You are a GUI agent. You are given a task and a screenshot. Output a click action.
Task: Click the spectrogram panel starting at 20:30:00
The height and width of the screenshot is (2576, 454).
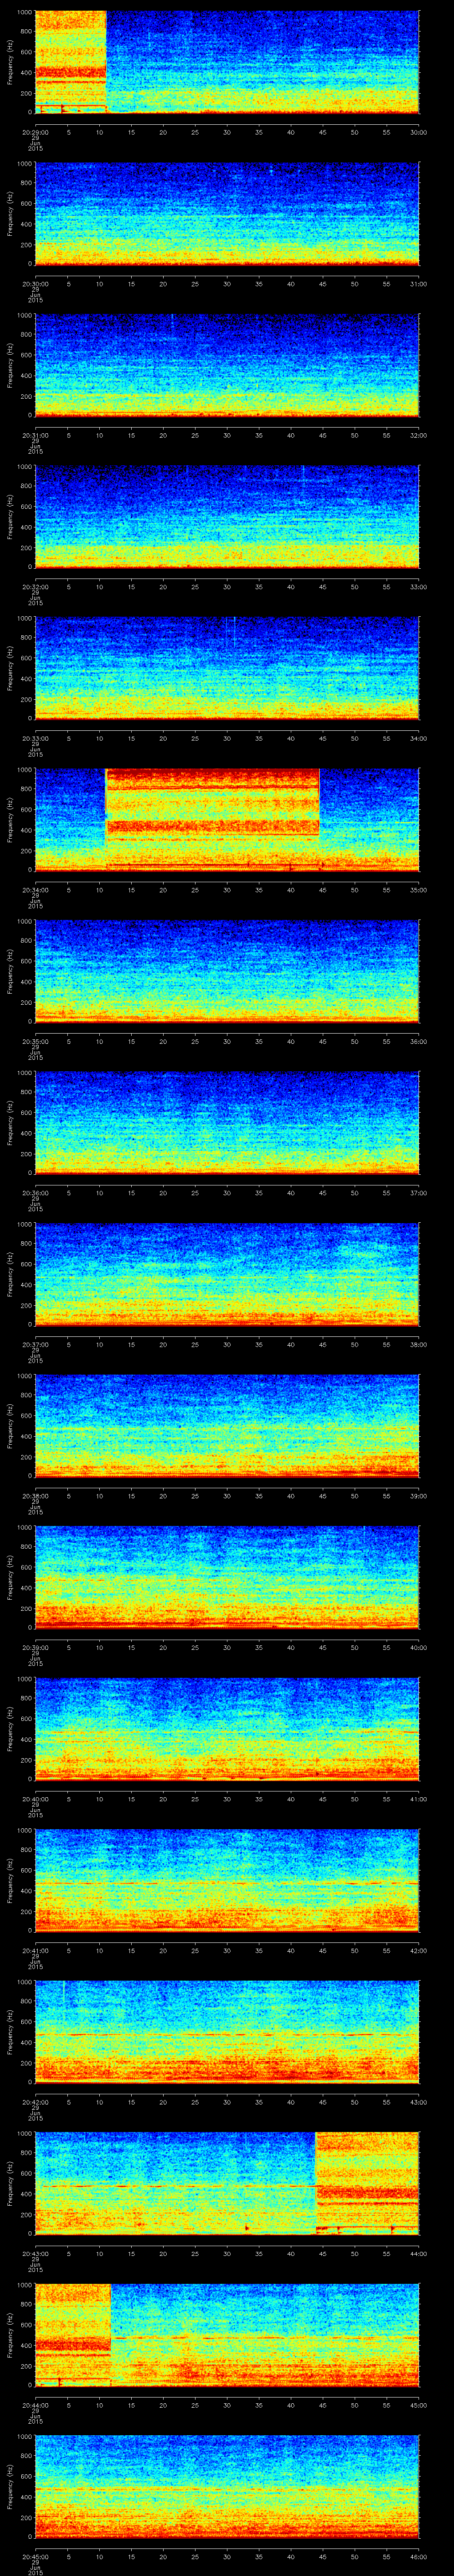pyautogui.click(x=227, y=214)
